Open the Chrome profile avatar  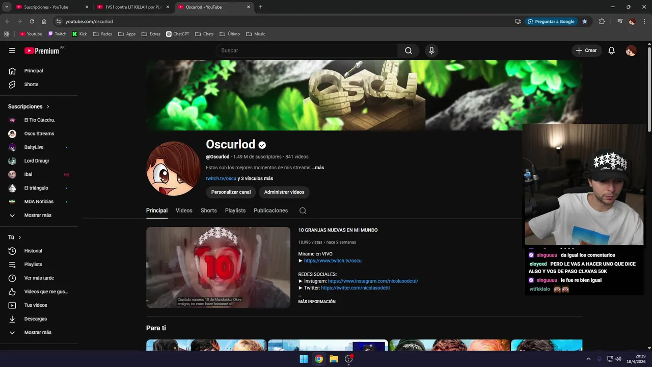tap(632, 21)
